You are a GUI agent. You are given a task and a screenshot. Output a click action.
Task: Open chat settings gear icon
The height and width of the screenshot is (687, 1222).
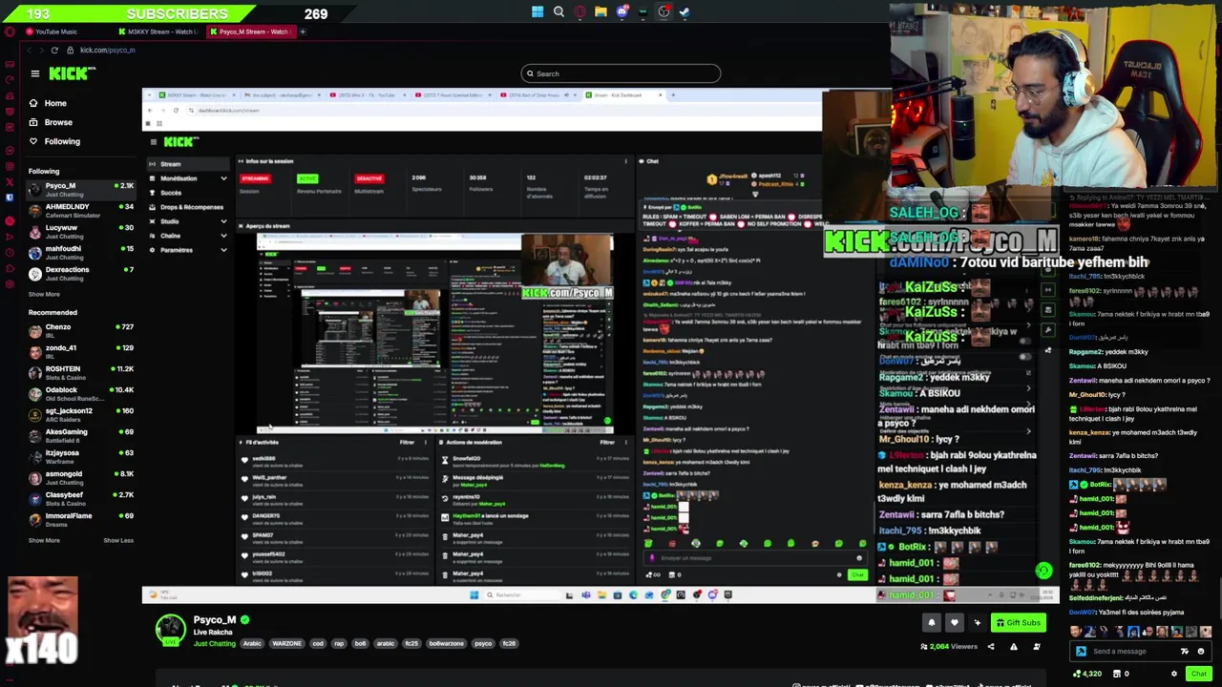[x=1174, y=674]
